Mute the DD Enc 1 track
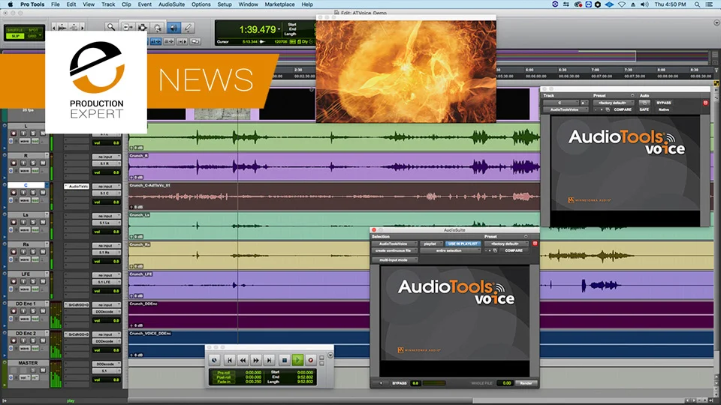Viewport: 721px width, 405px height. tap(43, 311)
